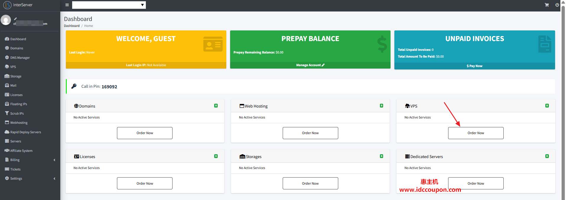Click the Rapid Deploy Servers cloud icon
This screenshot has height=200, width=566.
point(7,132)
